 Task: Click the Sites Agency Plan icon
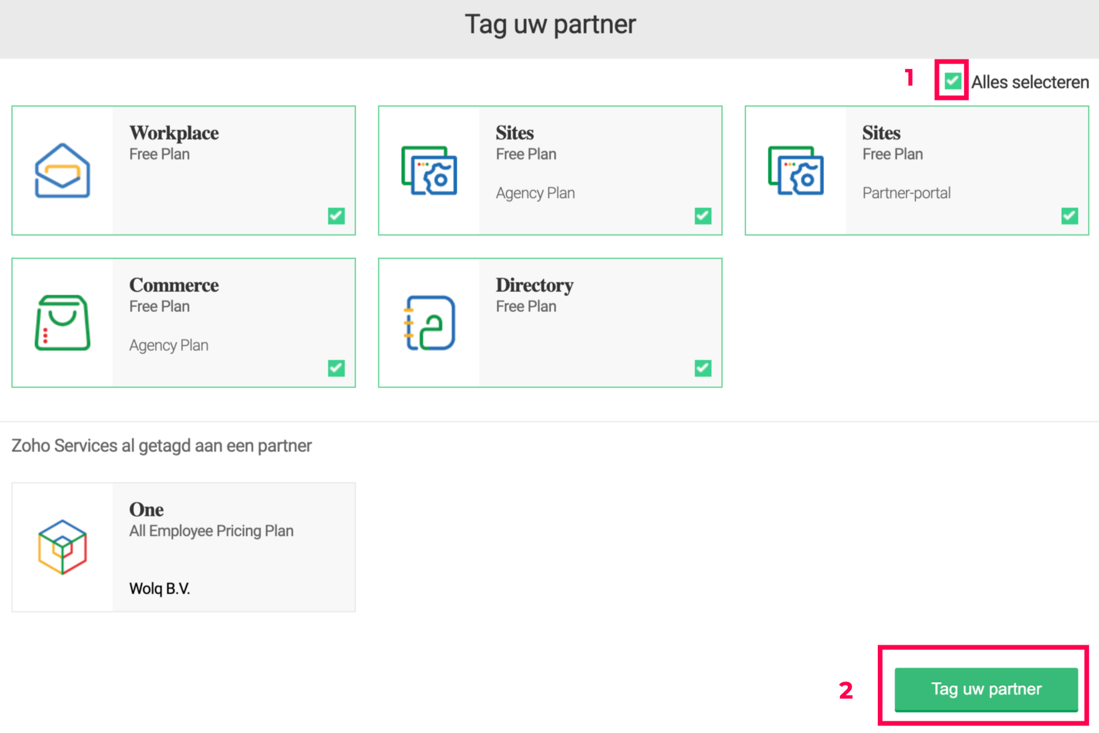(x=429, y=171)
